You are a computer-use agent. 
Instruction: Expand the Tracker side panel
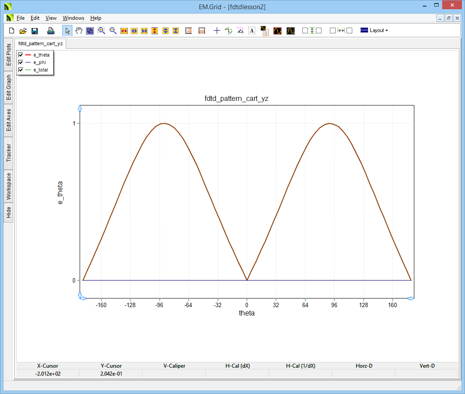click(8, 153)
